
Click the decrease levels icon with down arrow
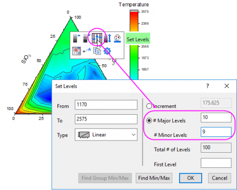[86, 38]
